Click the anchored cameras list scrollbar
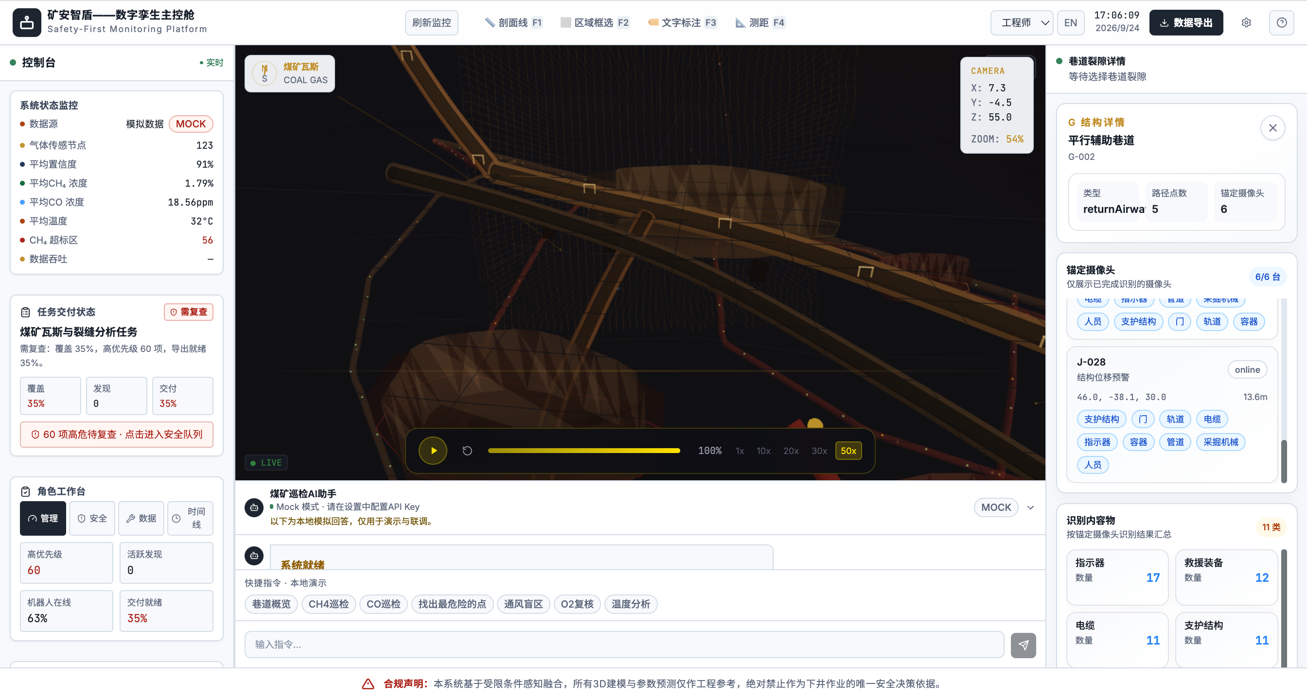 (x=1284, y=461)
